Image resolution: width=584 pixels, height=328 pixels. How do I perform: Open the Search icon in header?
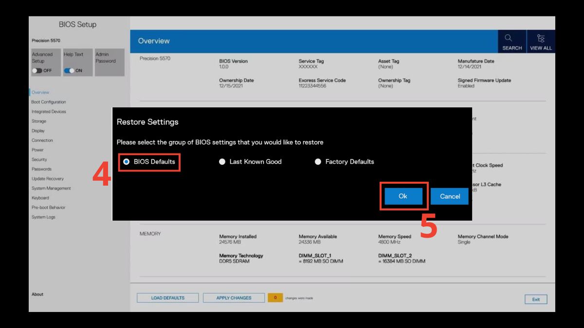tap(511, 41)
